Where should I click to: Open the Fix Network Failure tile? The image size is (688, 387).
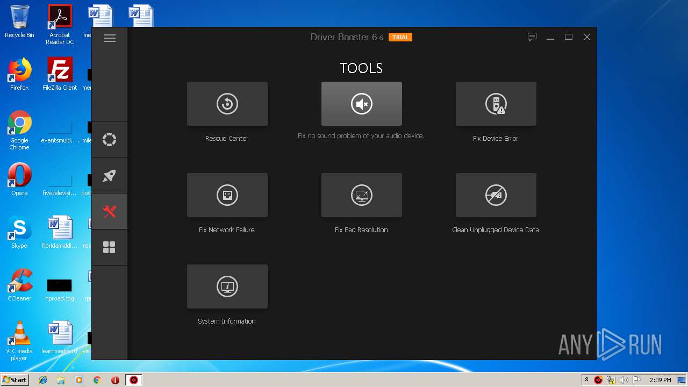coord(227,195)
